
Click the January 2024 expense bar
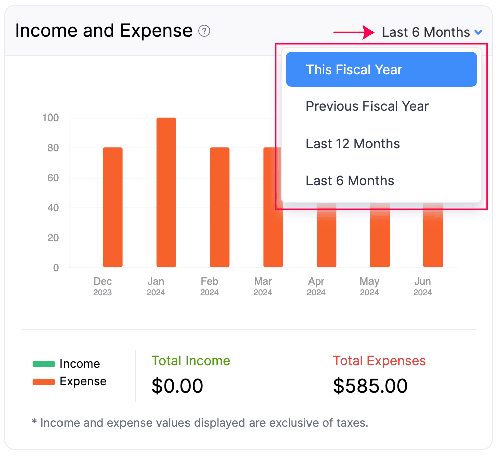click(166, 192)
